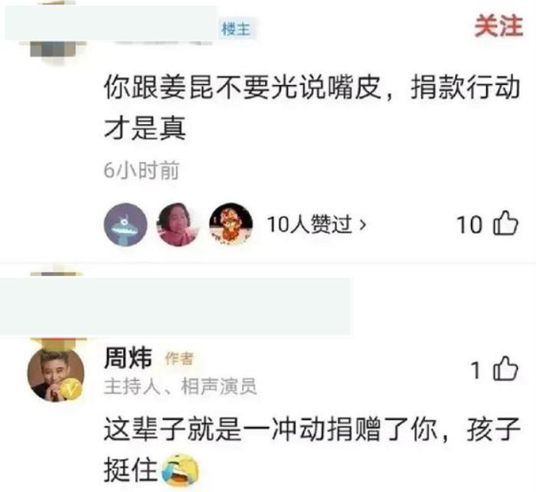
Task: Open the blurred original poster avatar
Action: [57, 50]
